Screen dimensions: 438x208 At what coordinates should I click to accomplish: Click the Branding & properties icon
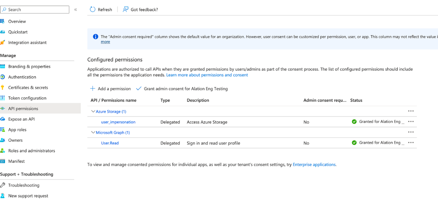tap(2, 67)
